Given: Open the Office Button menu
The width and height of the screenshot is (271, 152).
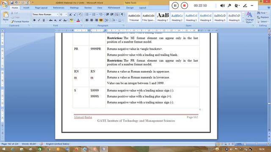Looking at the screenshot, I should [4, 4].
